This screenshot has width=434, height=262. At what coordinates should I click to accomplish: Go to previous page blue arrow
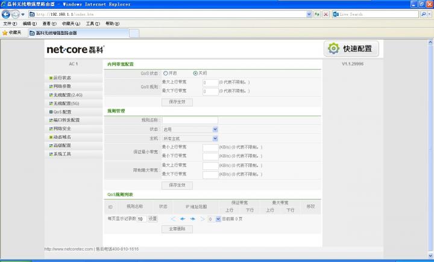pos(183,219)
